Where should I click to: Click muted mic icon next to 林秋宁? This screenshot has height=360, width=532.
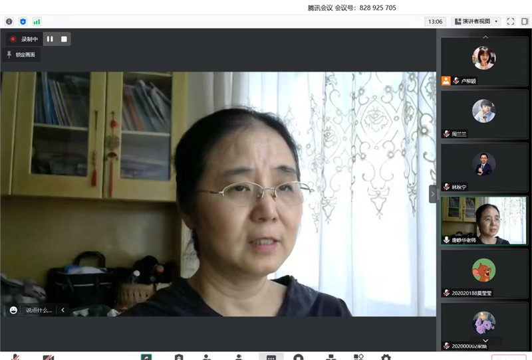click(x=446, y=187)
